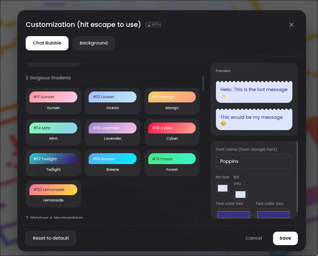This screenshot has width=318, height=256.
Task: Click the Cancel button
Action: click(x=254, y=238)
